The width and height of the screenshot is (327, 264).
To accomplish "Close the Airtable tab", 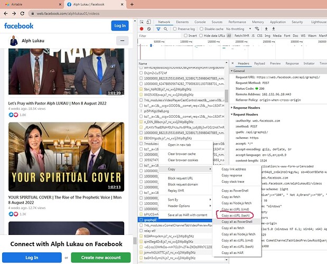I will [x=60, y=4].
